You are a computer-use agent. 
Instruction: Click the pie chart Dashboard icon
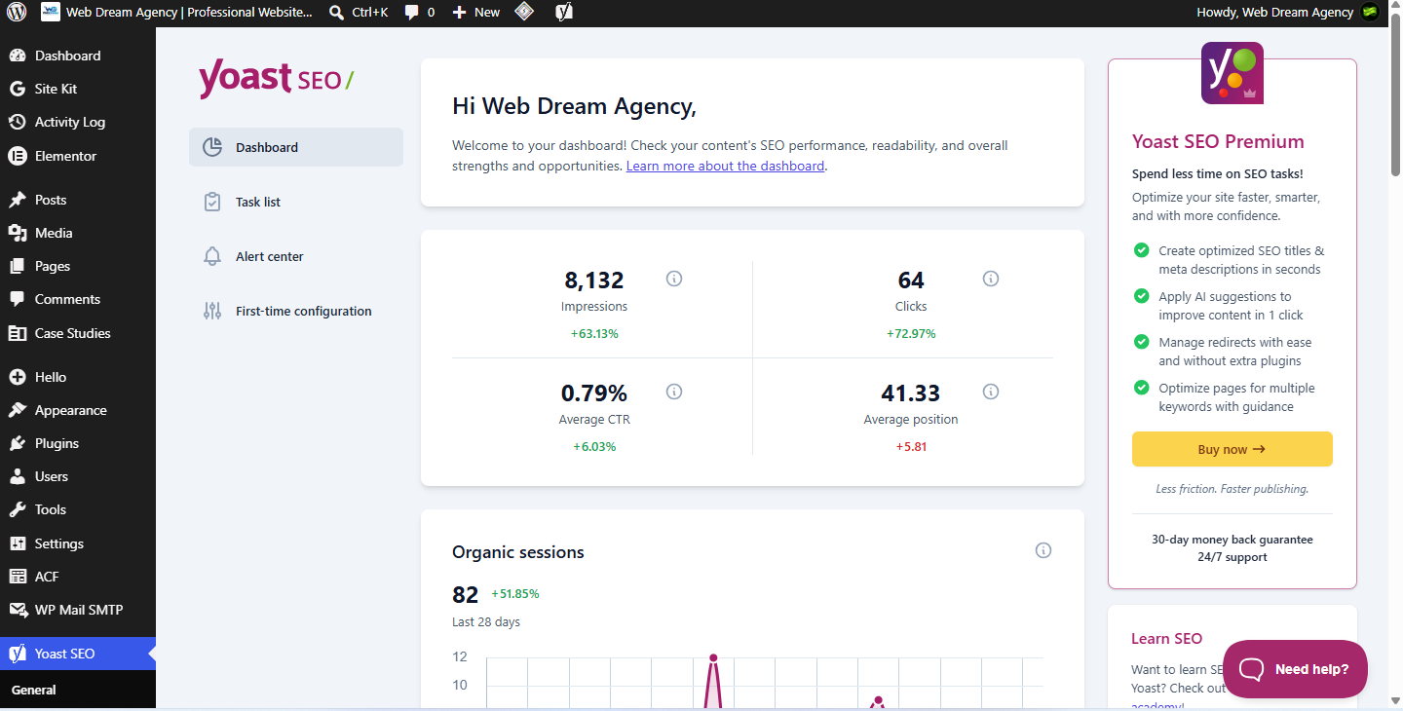tap(212, 147)
